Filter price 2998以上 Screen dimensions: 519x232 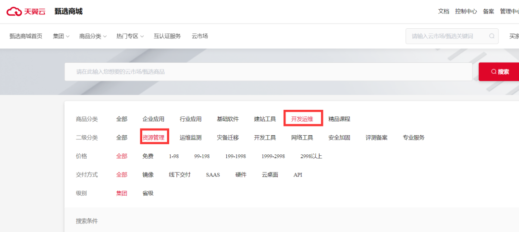point(311,156)
